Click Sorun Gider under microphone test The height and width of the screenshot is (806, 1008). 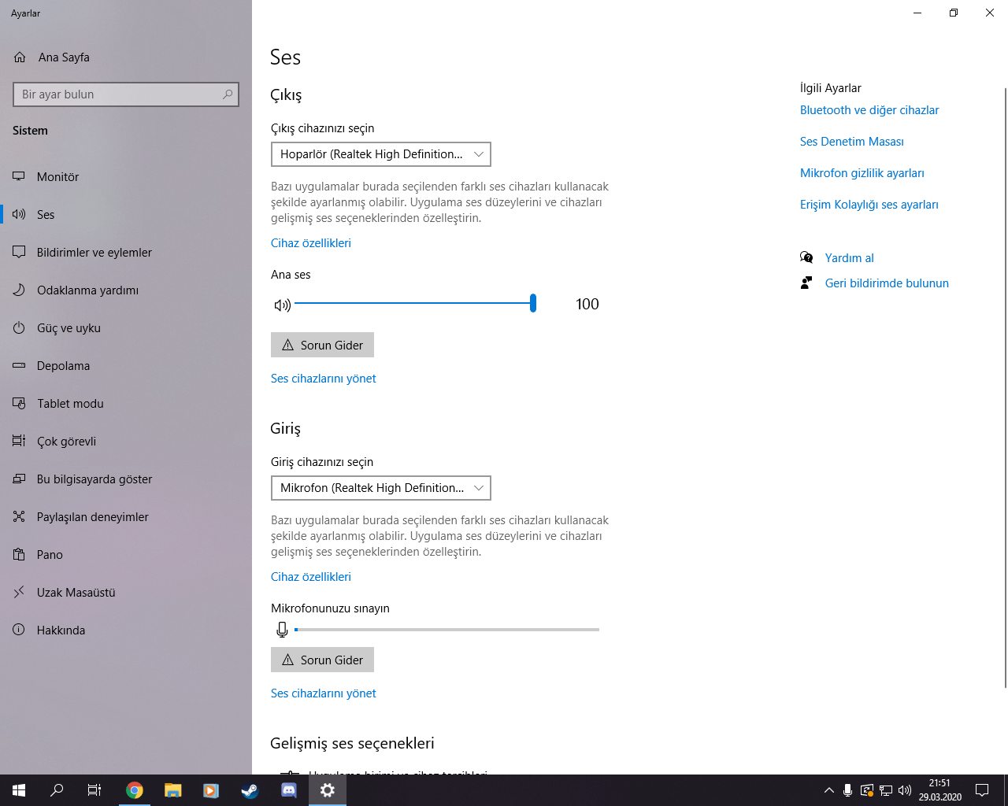(x=322, y=660)
